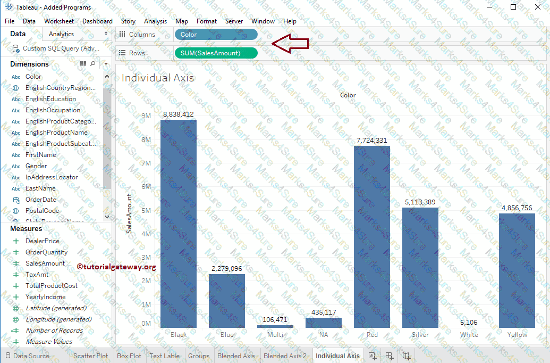Click the New Story icon
Screen dimensions: 550x363
coord(407,356)
